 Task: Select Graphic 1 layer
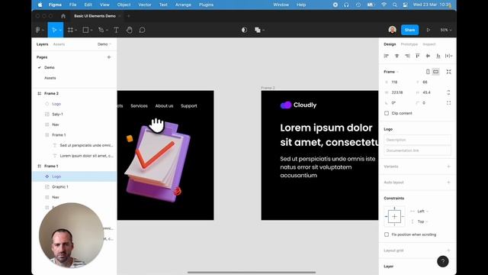60,186
